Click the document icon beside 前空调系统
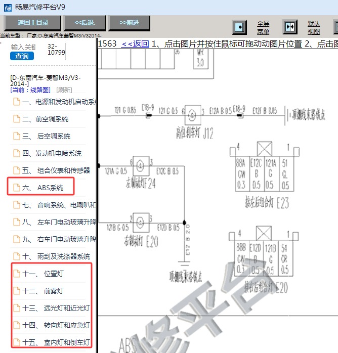The height and width of the screenshot is (353, 338). [16, 119]
